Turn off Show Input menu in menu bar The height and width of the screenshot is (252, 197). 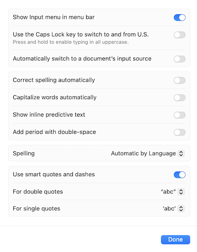pyautogui.click(x=180, y=18)
